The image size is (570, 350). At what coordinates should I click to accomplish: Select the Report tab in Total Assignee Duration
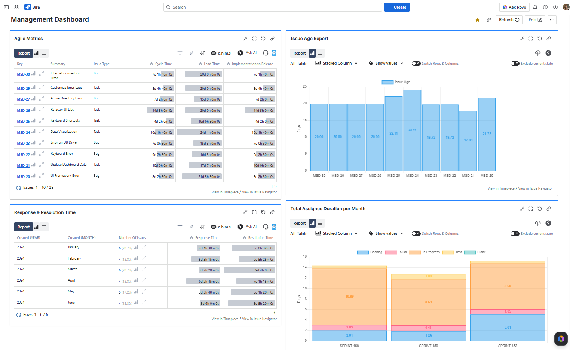pyautogui.click(x=300, y=223)
